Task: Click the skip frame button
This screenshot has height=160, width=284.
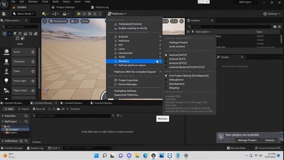Action: [84, 14]
